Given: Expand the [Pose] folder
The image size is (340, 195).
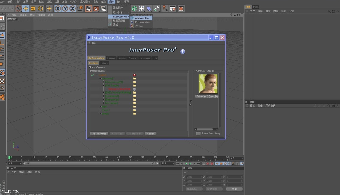Looking at the screenshot, I should pyautogui.click(x=100, y=110).
